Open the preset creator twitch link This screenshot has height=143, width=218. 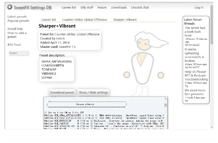coord(60,38)
